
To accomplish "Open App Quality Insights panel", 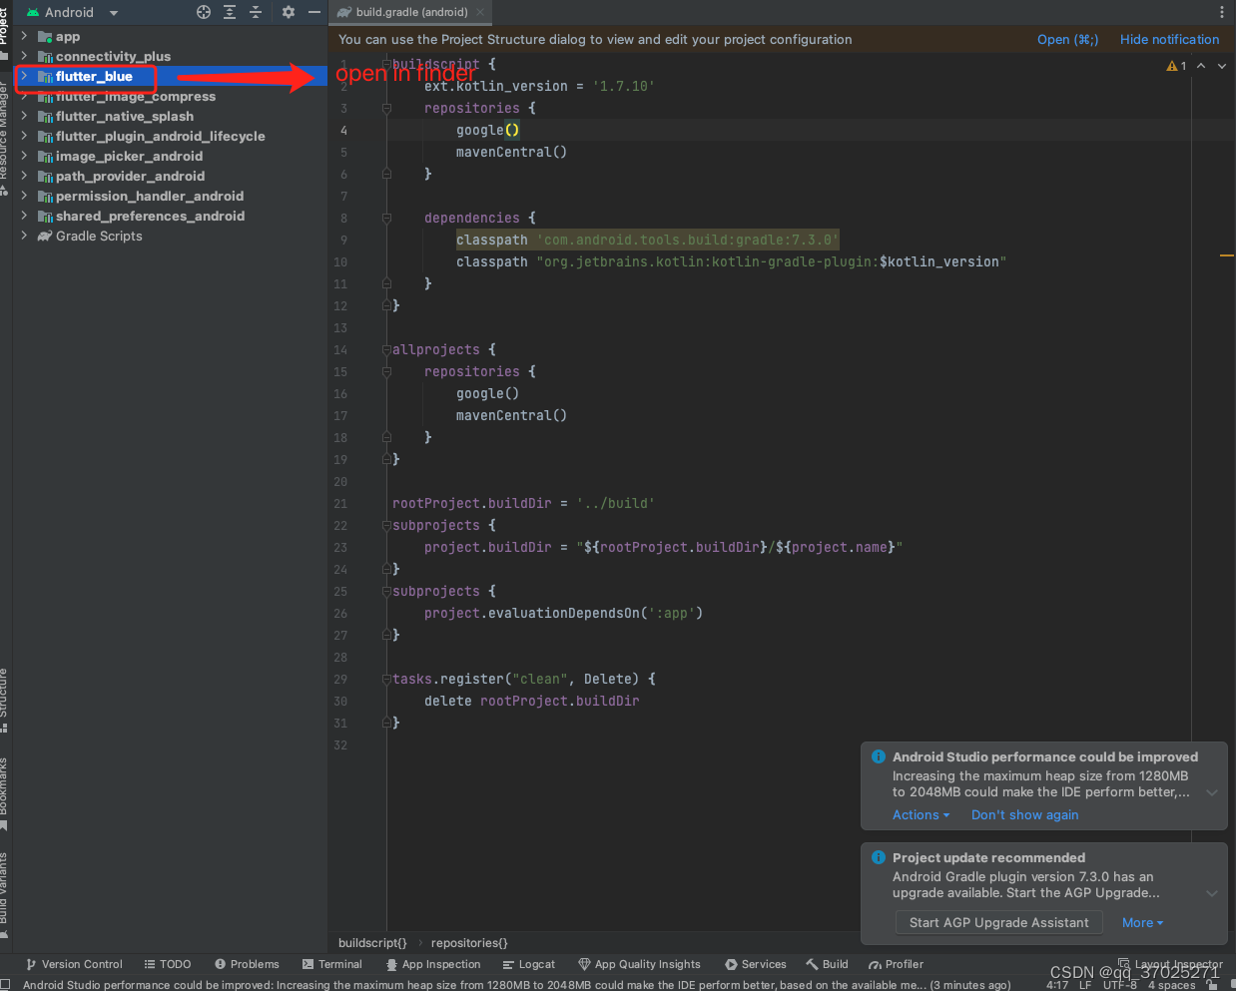I will click(640, 964).
